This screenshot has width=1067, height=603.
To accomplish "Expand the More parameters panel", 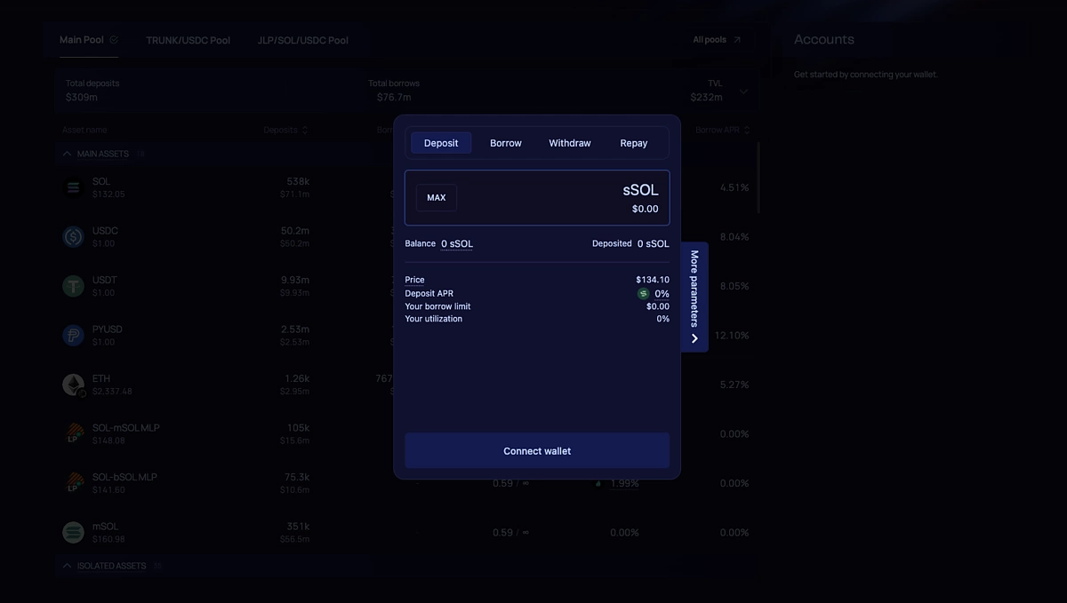I will pyautogui.click(x=694, y=296).
